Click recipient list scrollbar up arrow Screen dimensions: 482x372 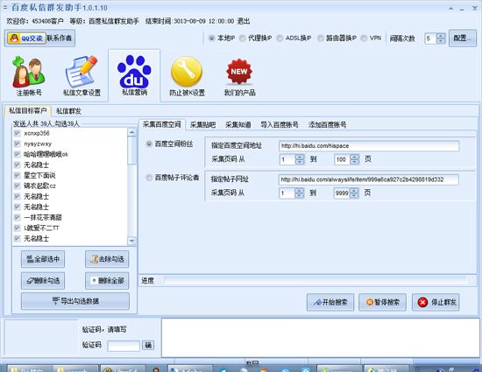pyautogui.click(x=131, y=132)
